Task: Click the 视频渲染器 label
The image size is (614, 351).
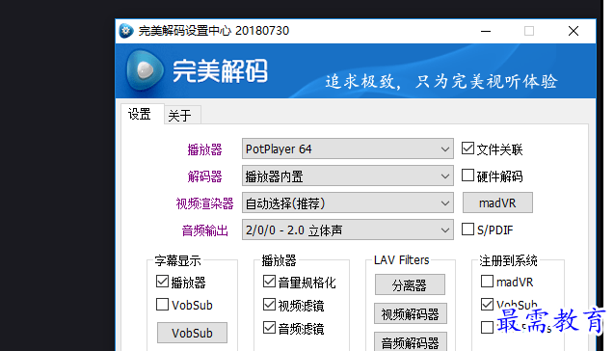Action: 204,203
